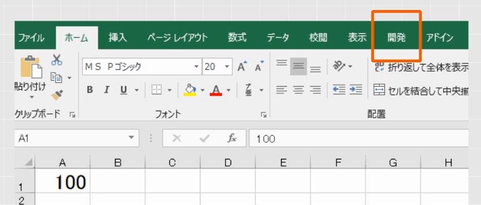The width and height of the screenshot is (481, 205).
Task: Open the ファイル tab
Action: (31, 38)
